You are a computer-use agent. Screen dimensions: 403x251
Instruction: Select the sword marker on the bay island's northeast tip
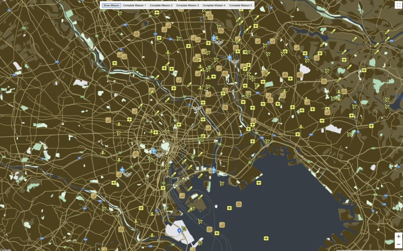tap(200, 197)
